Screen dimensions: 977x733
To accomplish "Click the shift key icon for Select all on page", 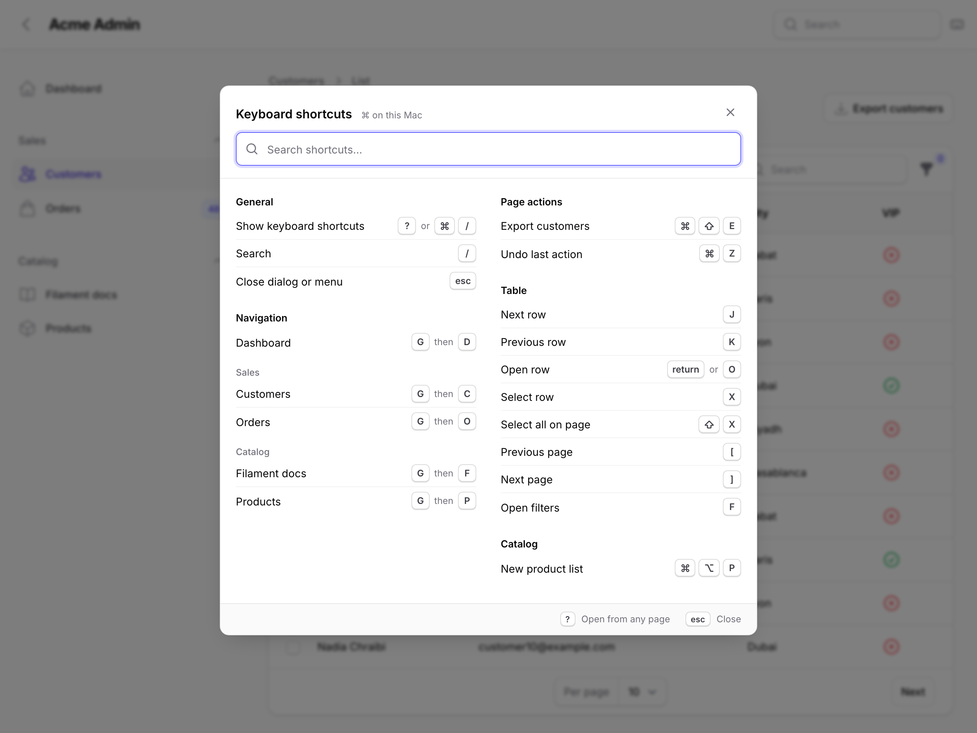I will [709, 425].
